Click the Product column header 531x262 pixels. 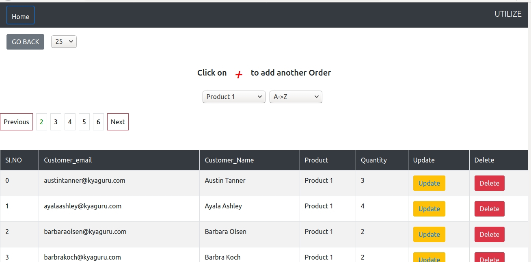328,160
